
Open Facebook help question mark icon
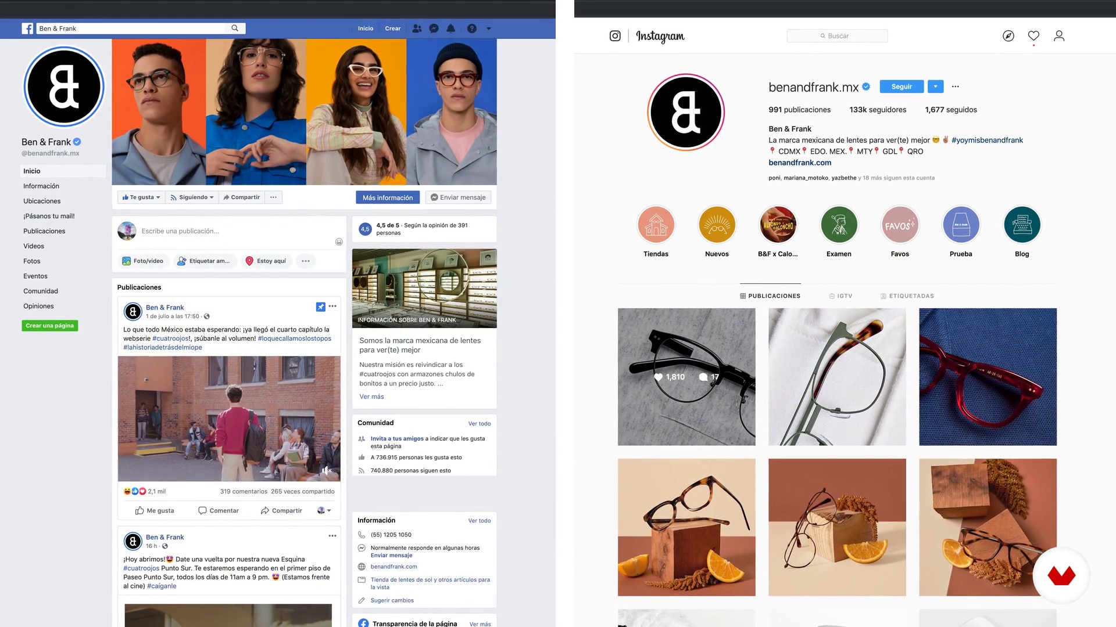pyautogui.click(x=472, y=28)
